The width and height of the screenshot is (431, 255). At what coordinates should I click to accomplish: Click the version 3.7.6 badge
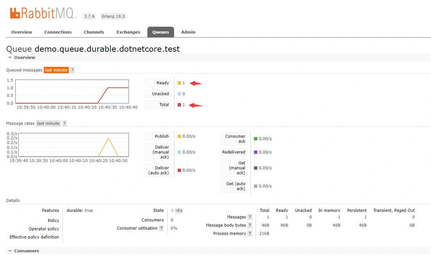pyautogui.click(x=89, y=16)
